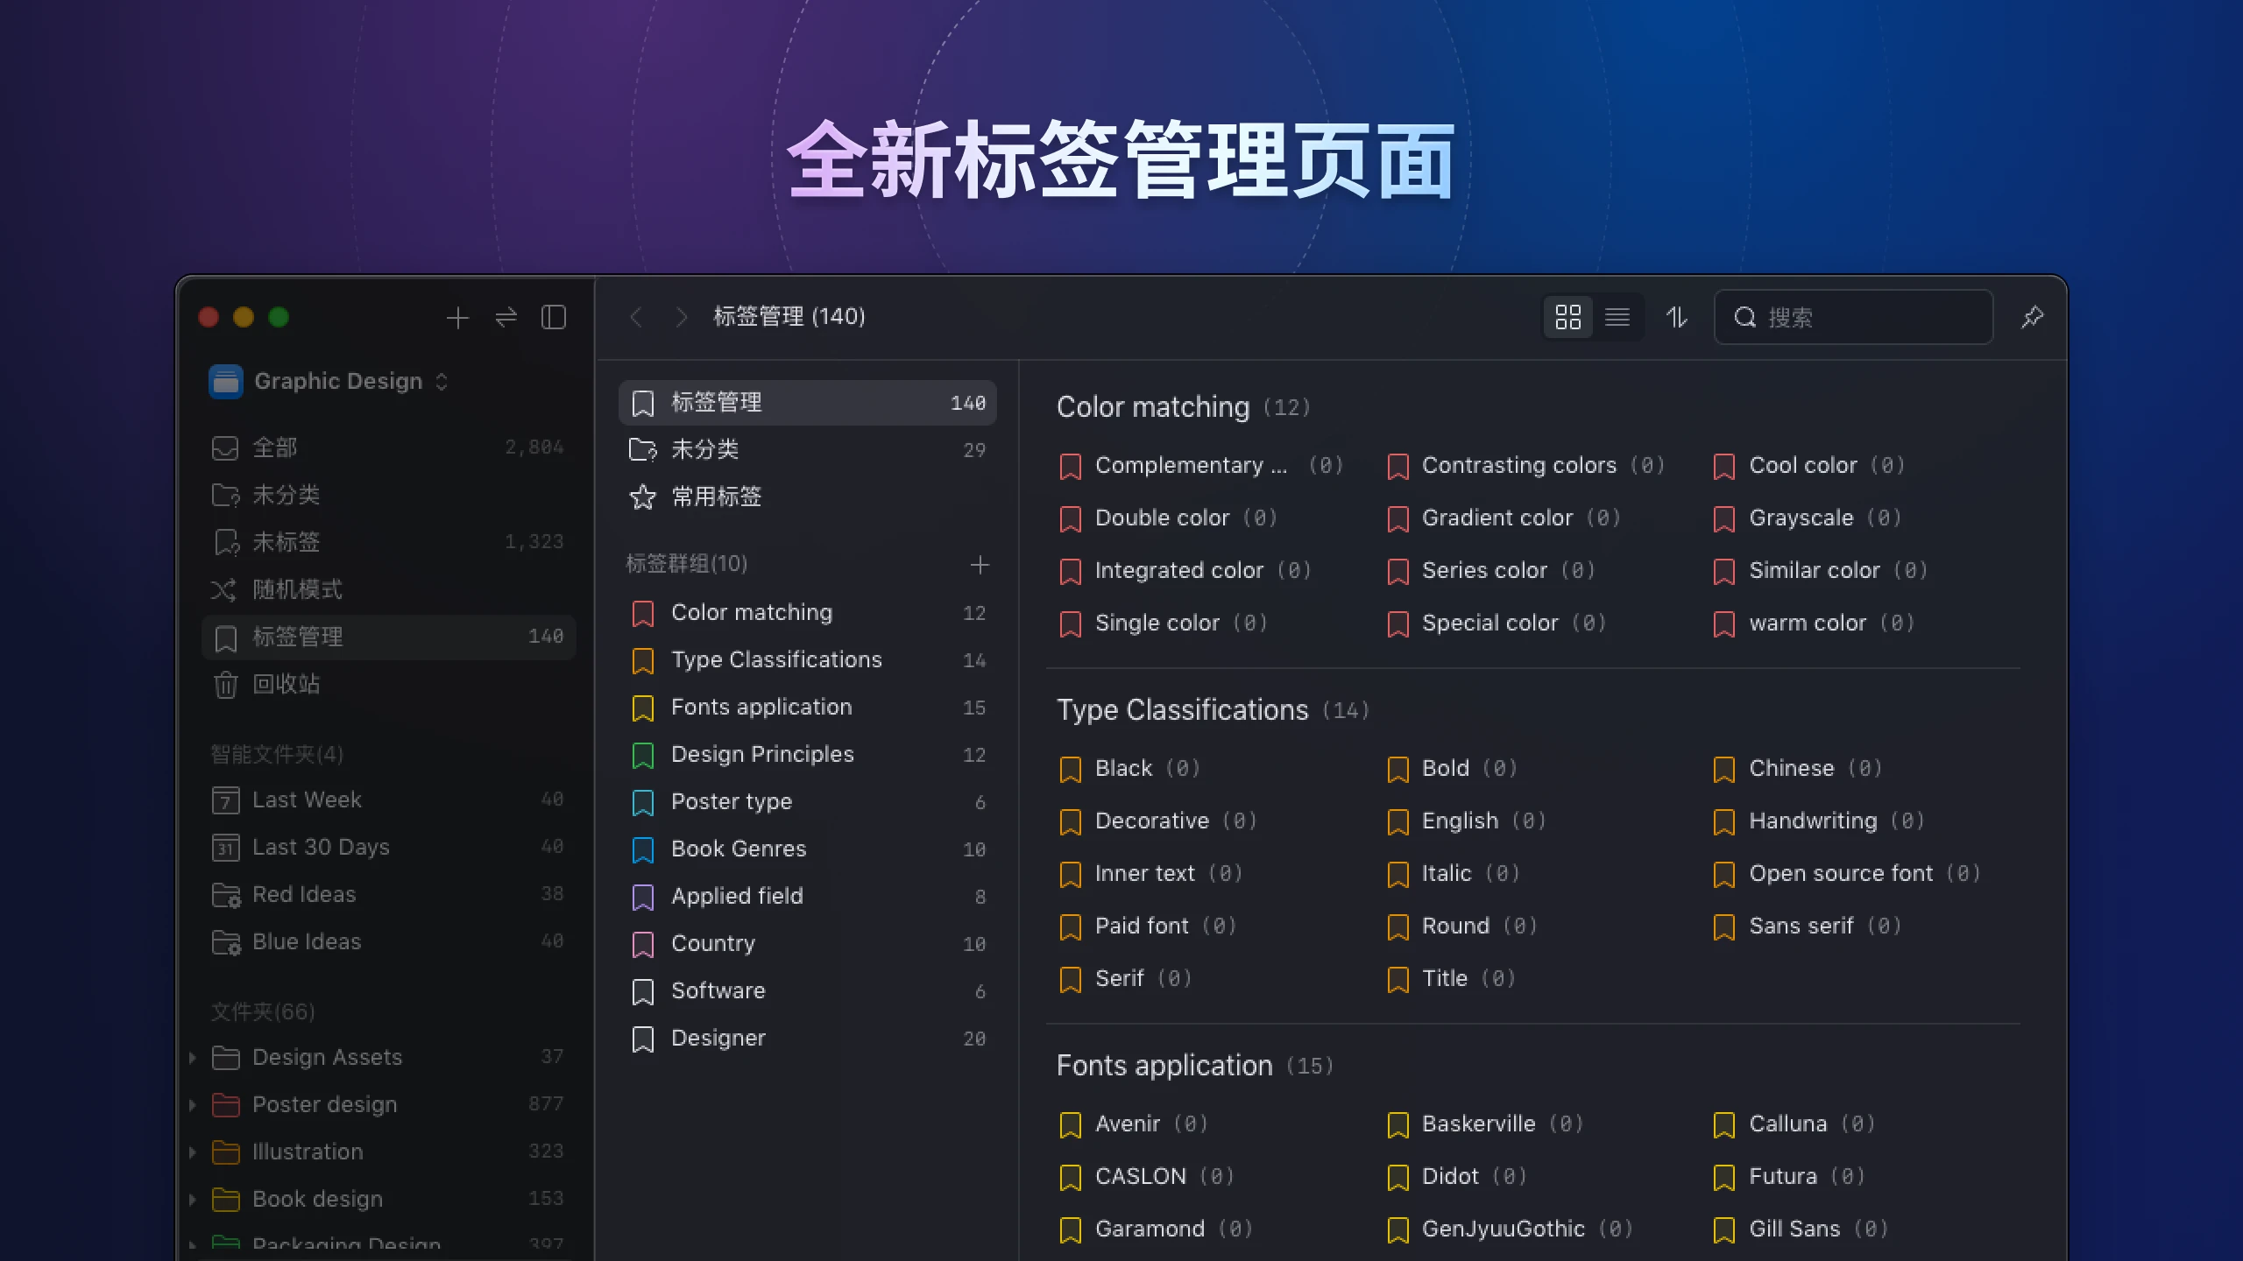Click the Color matching (12) section heading
This screenshot has height=1261, width=2243.
1183,407
